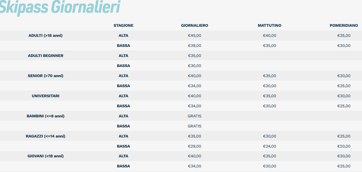This screenshot has width=362, height=172.
Task: Select the MATTUTINO column header
Action: (x=270, y=26)
